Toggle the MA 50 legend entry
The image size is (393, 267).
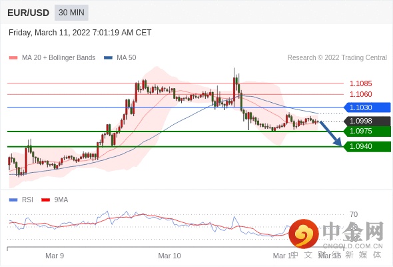pos(120,58)
